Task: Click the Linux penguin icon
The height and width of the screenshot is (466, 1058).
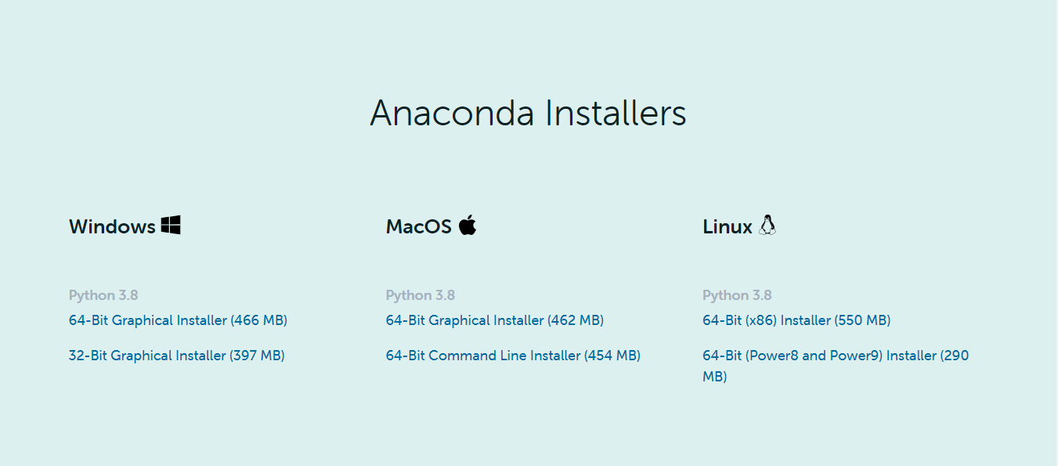Action: point(767,226)
